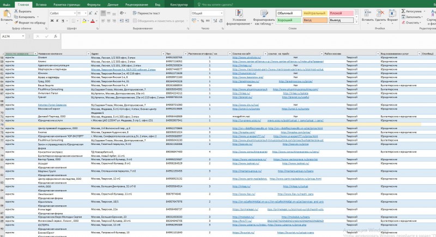Click the decrease indent icon
The height and width of the screenshot is (237, 436).
(122, 21)
